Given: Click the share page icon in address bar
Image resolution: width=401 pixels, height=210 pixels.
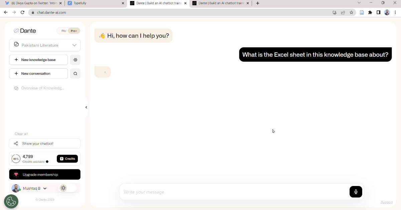Looking at the screenshot, I should point(343,12).
